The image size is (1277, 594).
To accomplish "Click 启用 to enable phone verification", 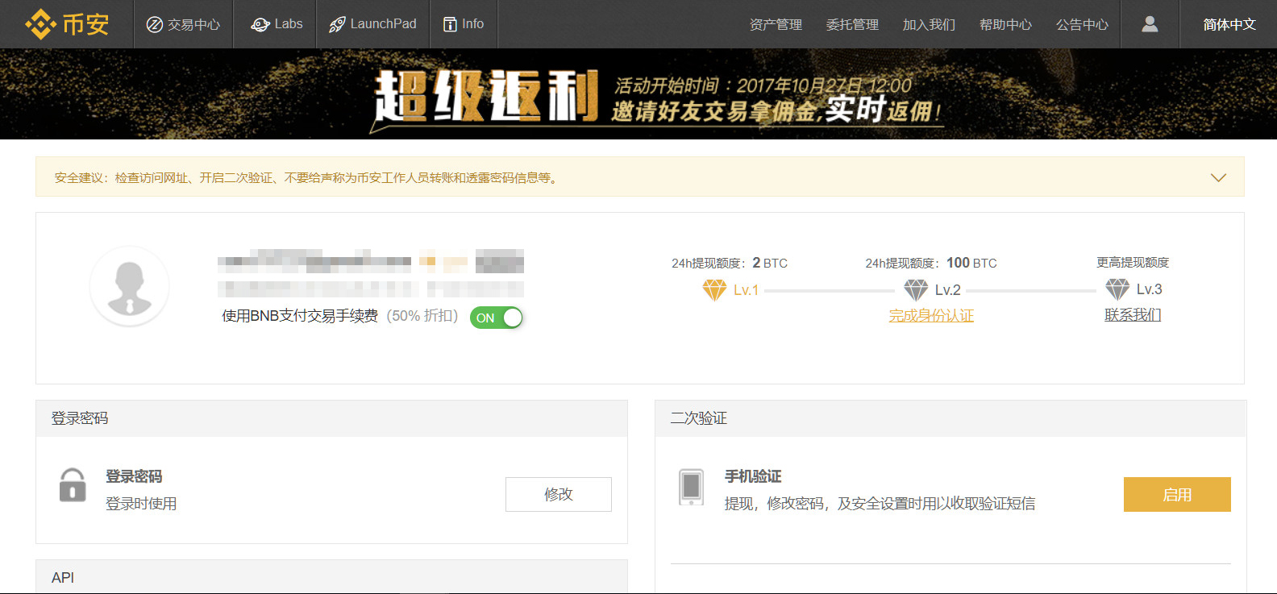I will coord(1177,494).
